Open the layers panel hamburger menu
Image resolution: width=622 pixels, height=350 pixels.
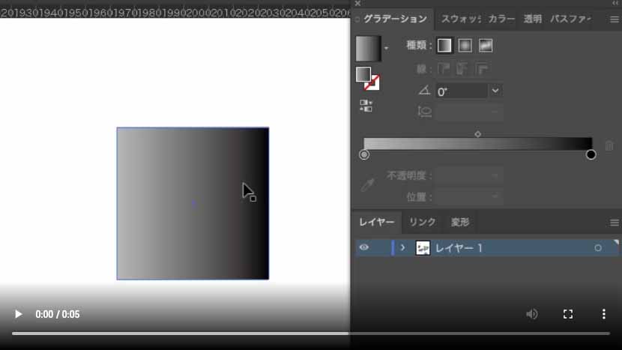coord(614,223)
